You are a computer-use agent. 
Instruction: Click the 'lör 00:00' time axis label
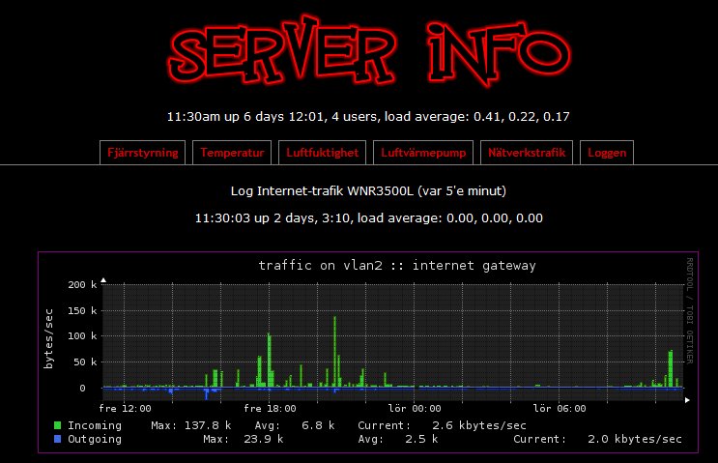(x=414, y=408)
